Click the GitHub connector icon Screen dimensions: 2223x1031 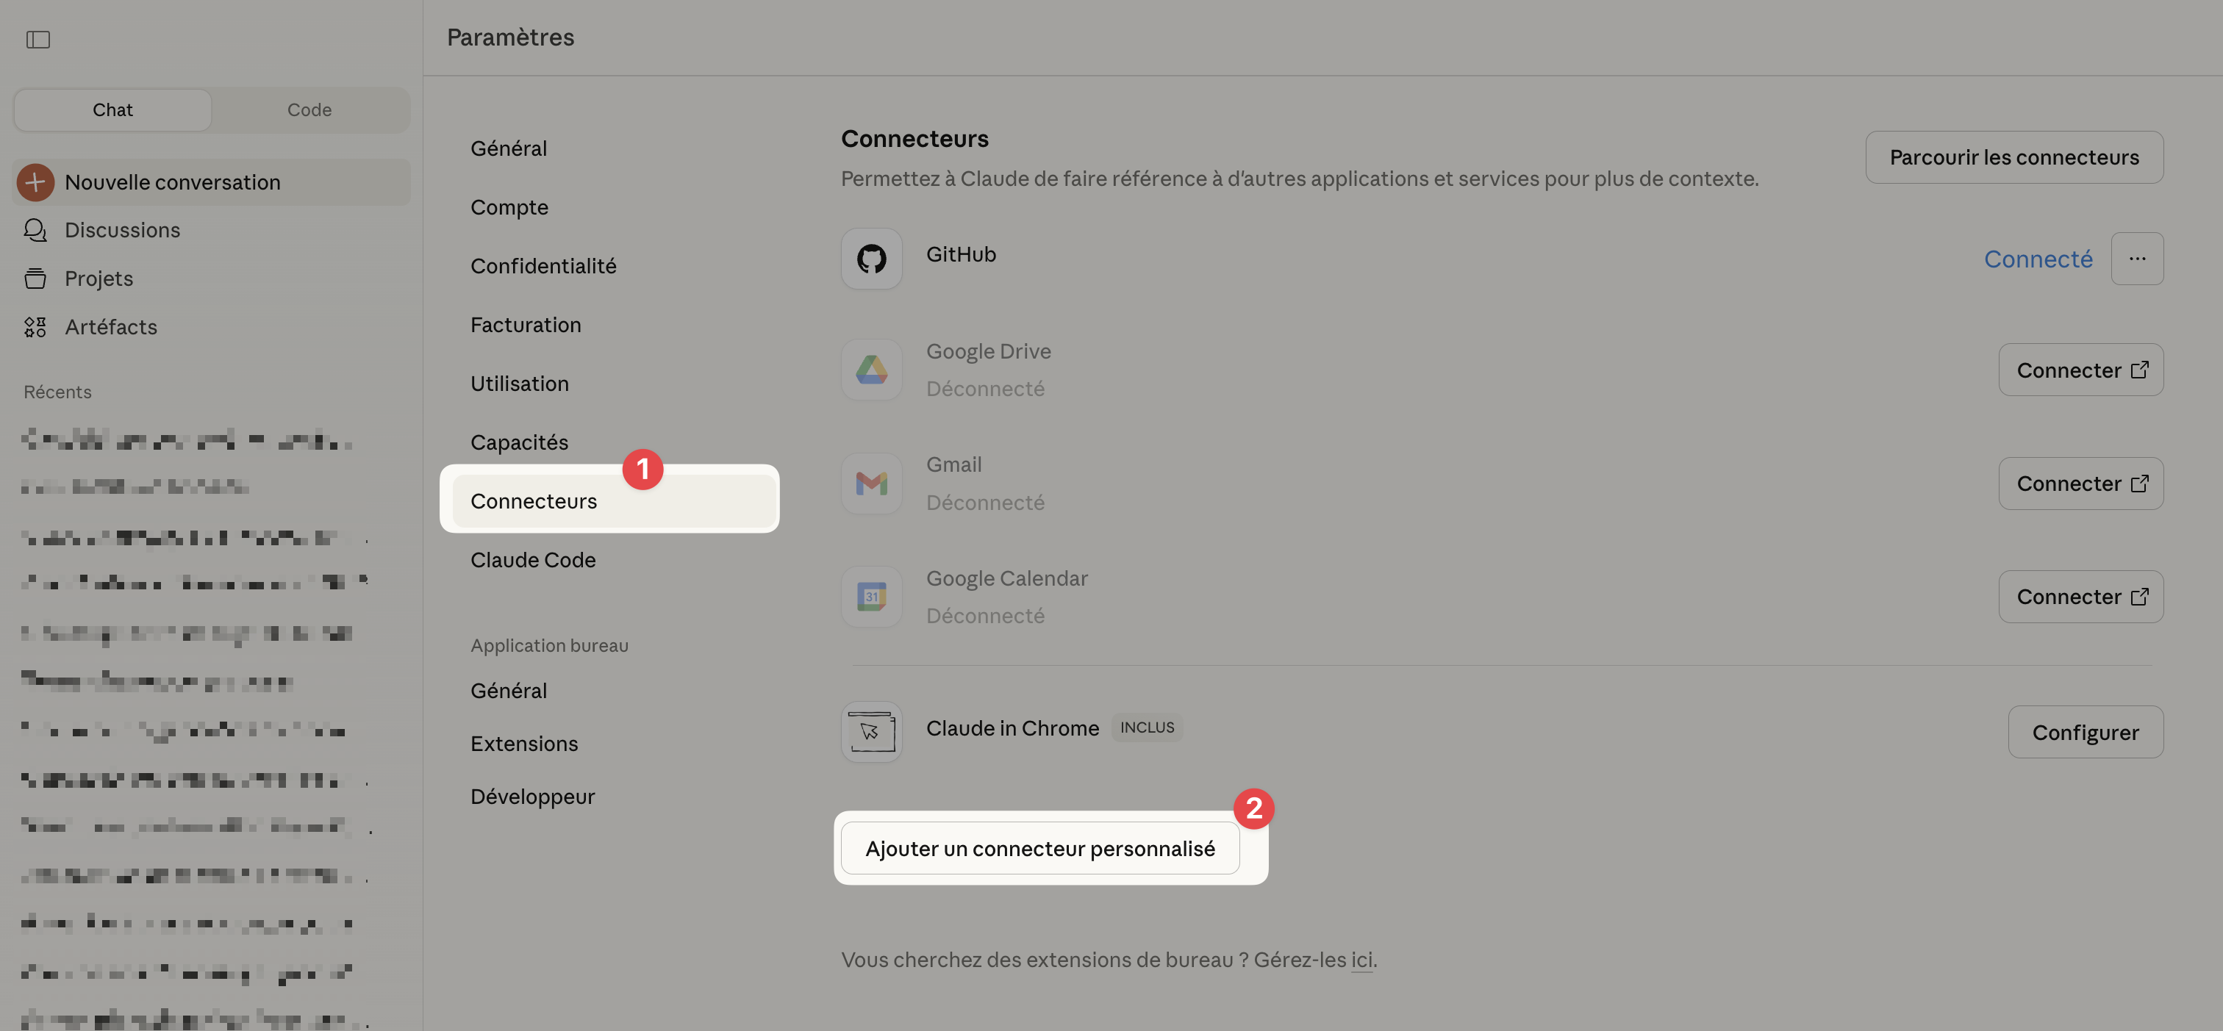870,258
